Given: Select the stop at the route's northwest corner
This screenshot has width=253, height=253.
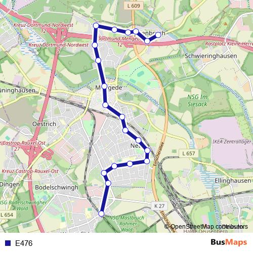Looking at the screenshot, I should pos(96,26).
